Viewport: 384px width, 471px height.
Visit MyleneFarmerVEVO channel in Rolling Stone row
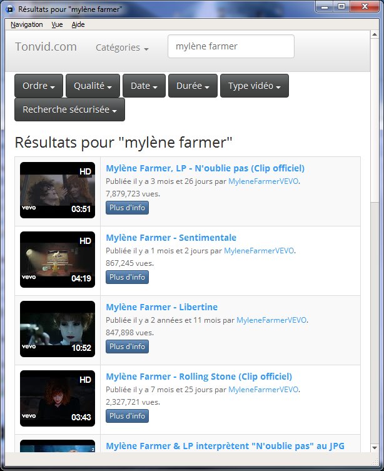263,389
